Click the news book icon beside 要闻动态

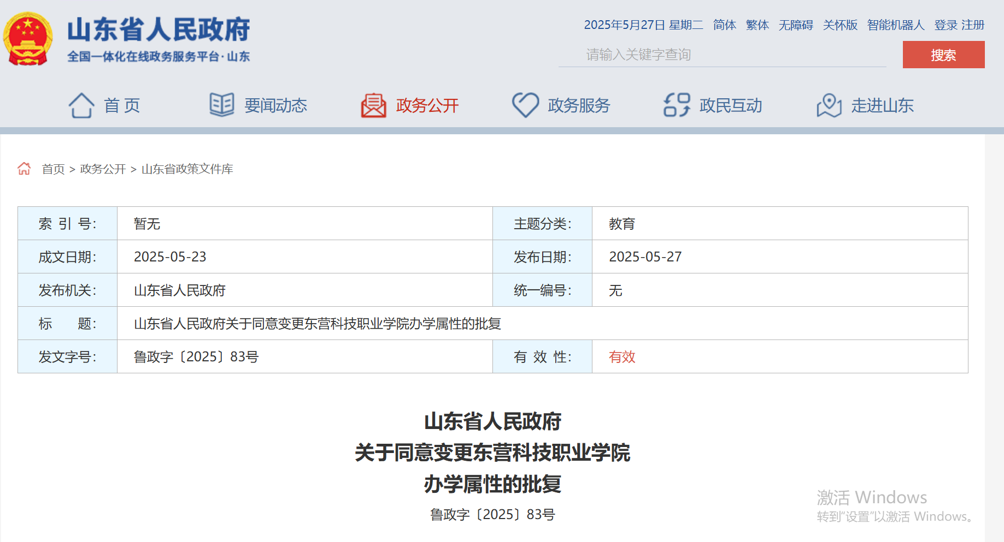coord(222,105)
